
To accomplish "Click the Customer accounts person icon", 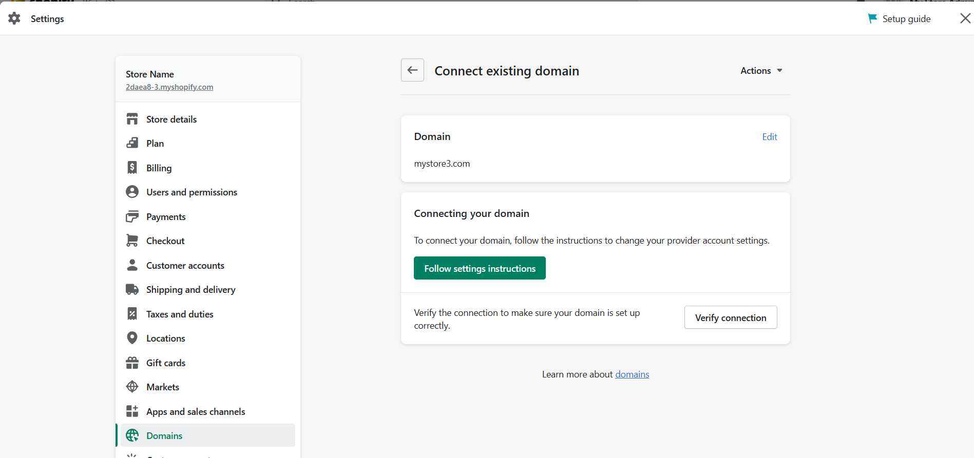I will (x=132, y=265).
